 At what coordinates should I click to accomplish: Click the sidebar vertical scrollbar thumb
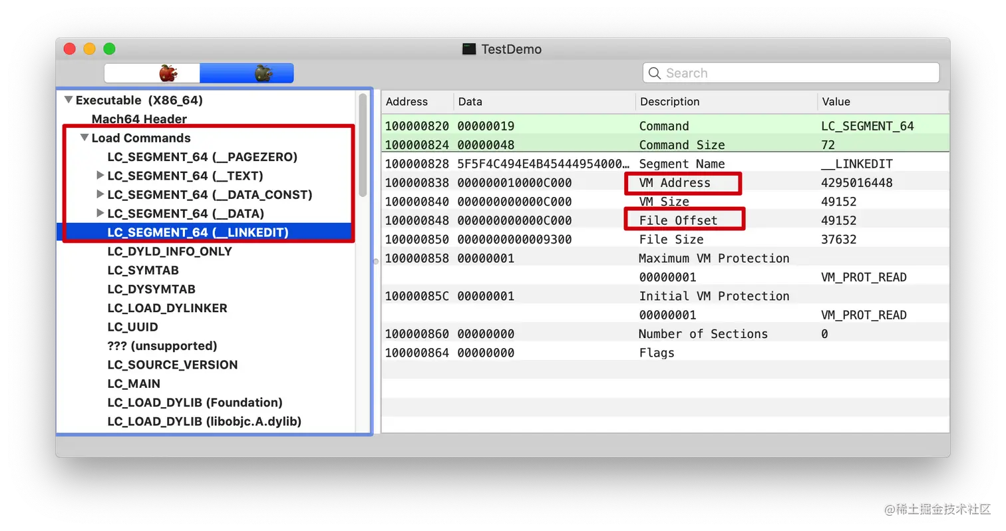(x=363, y=145)
